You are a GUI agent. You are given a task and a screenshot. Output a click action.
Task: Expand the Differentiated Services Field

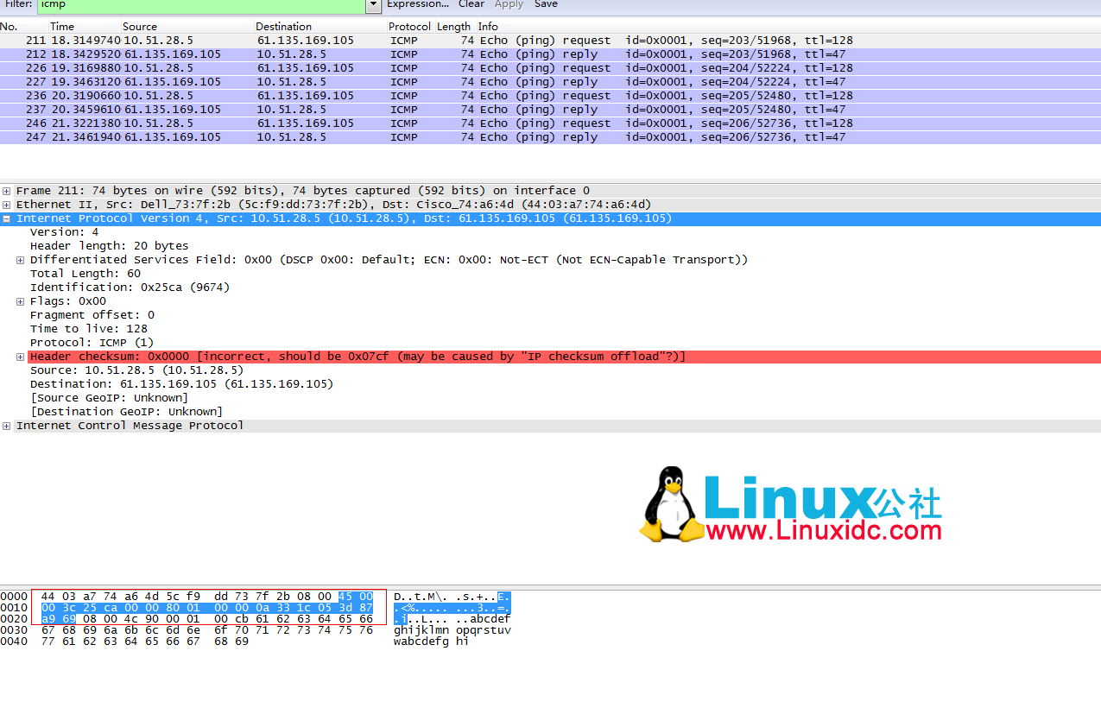pyautogui.click(x=20, y=259)
